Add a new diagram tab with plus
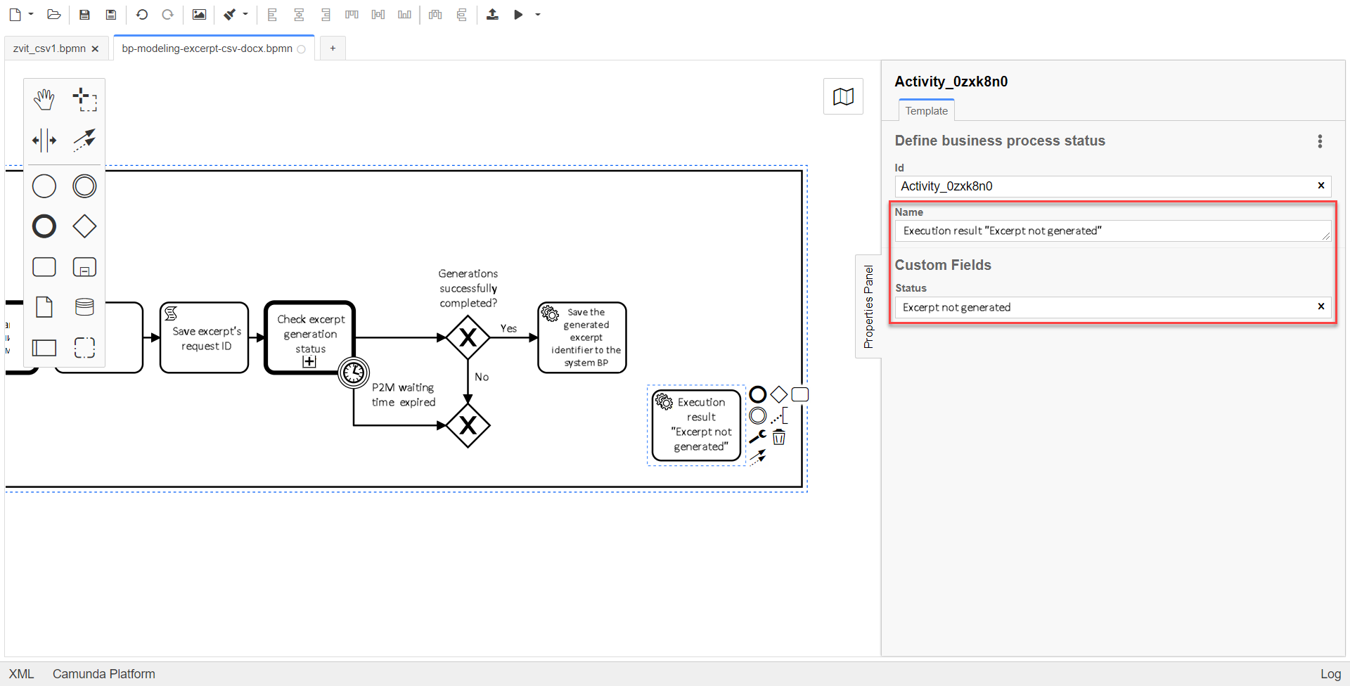Image resolution: width=1350 pixels, height=686 pixels. click(x=333, y=48)
